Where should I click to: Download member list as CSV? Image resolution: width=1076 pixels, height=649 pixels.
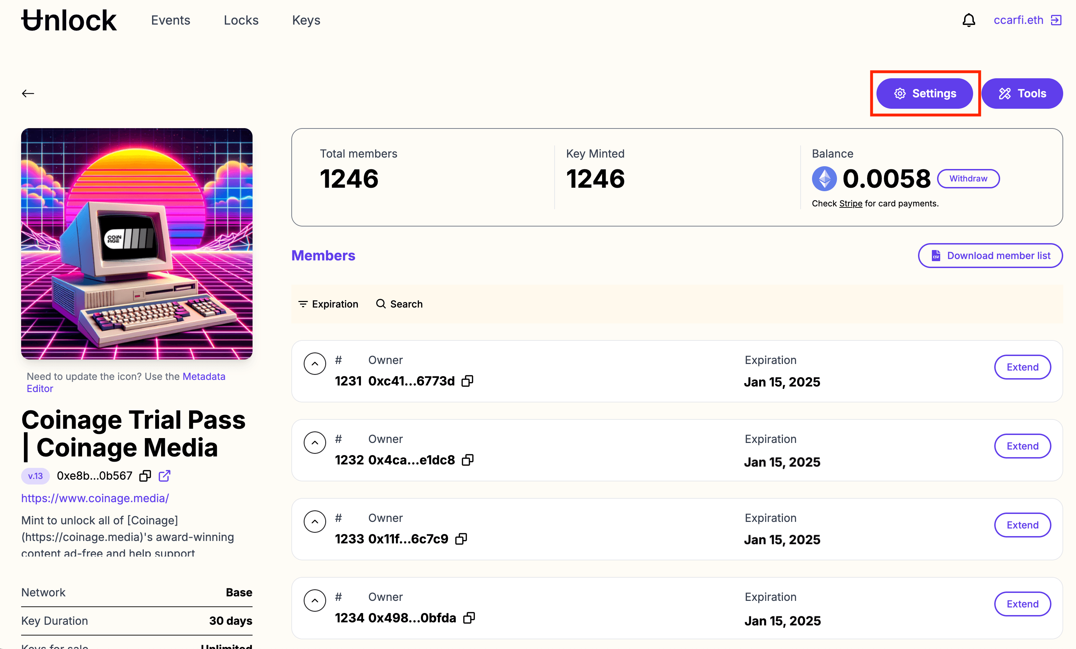pos(990,256)
